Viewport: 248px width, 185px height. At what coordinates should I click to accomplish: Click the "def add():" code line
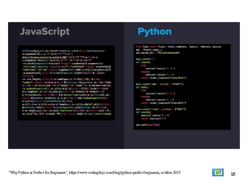[142, 87]
